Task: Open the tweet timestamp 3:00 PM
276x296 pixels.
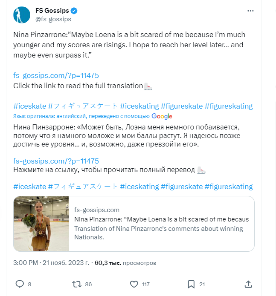Action: point(26,263)
